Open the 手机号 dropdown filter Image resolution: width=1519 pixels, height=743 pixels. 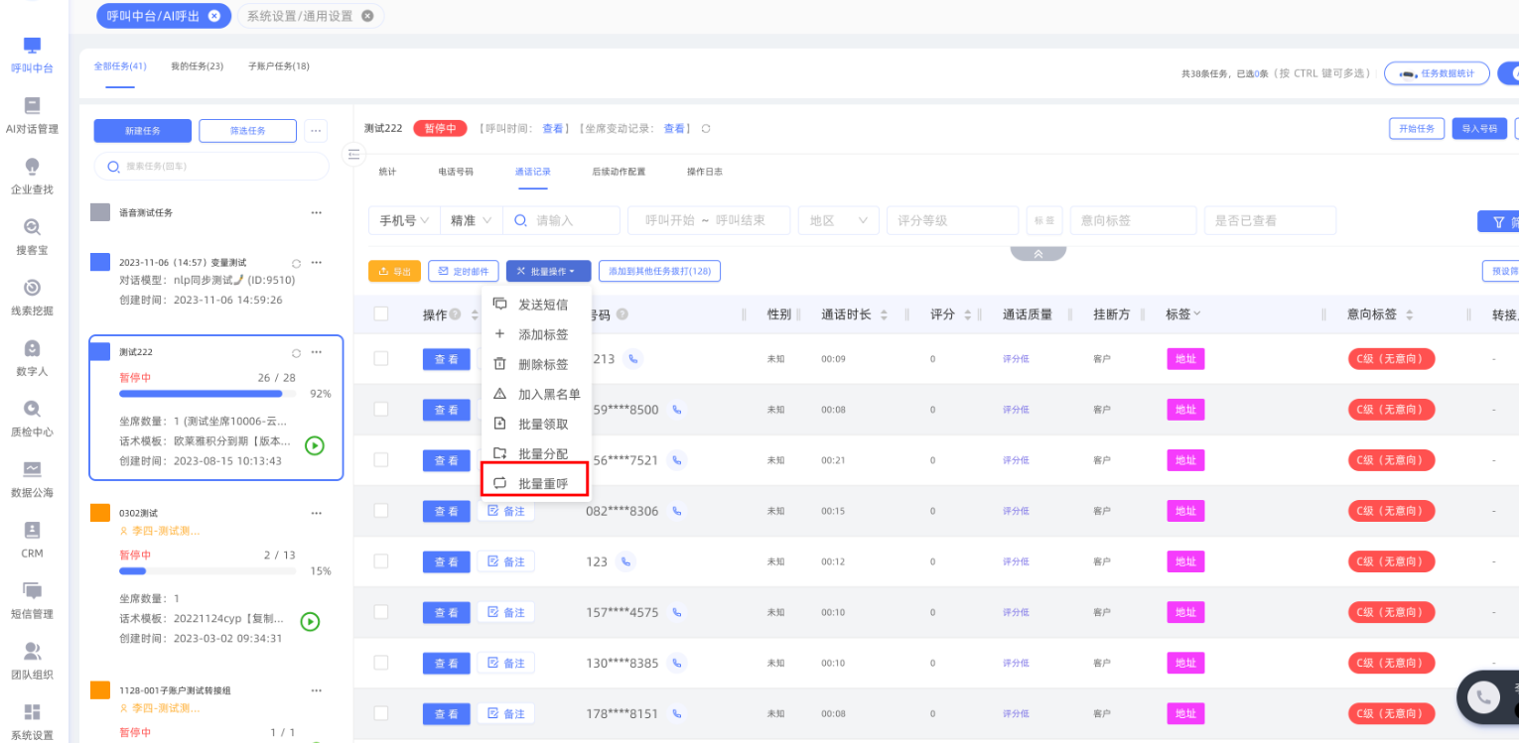point(404,220)
